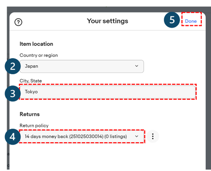Click the Tokyo text inside the city field
This screenshot has width=211, height=171.
pyautogui.click(x=31, y=92)
